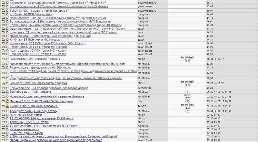Click folder icon for Малая Пурга row
This screenshot has height=142, width=258.
[x=3, y=140]
